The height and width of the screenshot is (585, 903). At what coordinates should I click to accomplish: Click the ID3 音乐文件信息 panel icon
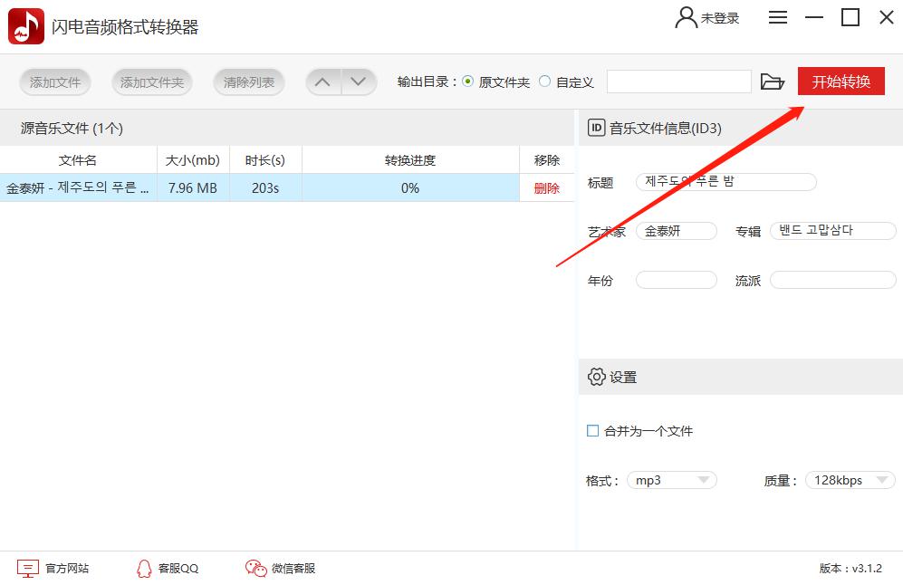595,128
